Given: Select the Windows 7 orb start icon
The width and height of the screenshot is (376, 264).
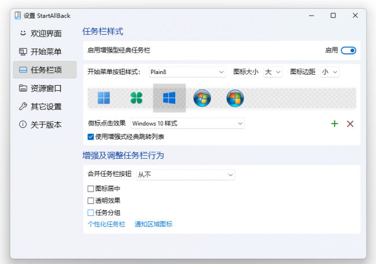Looking at the screenshot, I should [202, 98].
